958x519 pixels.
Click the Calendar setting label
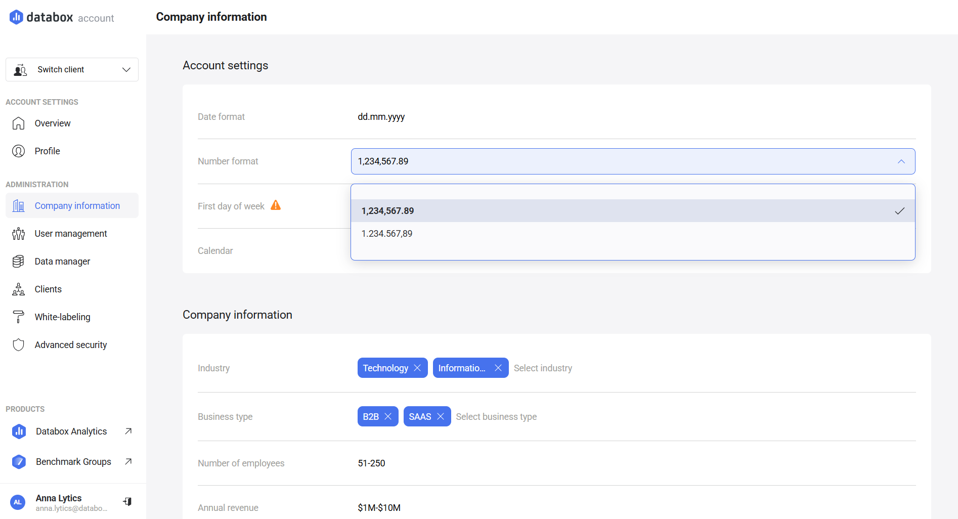click(215, 251)
